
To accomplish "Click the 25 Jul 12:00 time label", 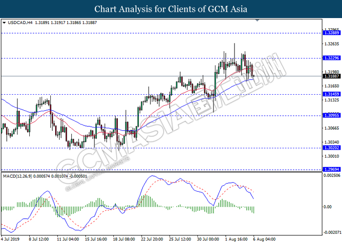I will (180, 239).
